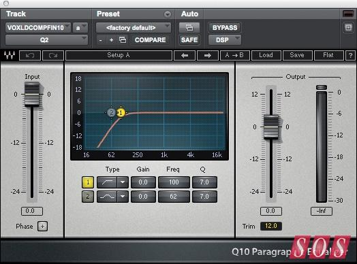Click the Load button
This screenshot has height=264, width=357.
click(x=266, y=56)
